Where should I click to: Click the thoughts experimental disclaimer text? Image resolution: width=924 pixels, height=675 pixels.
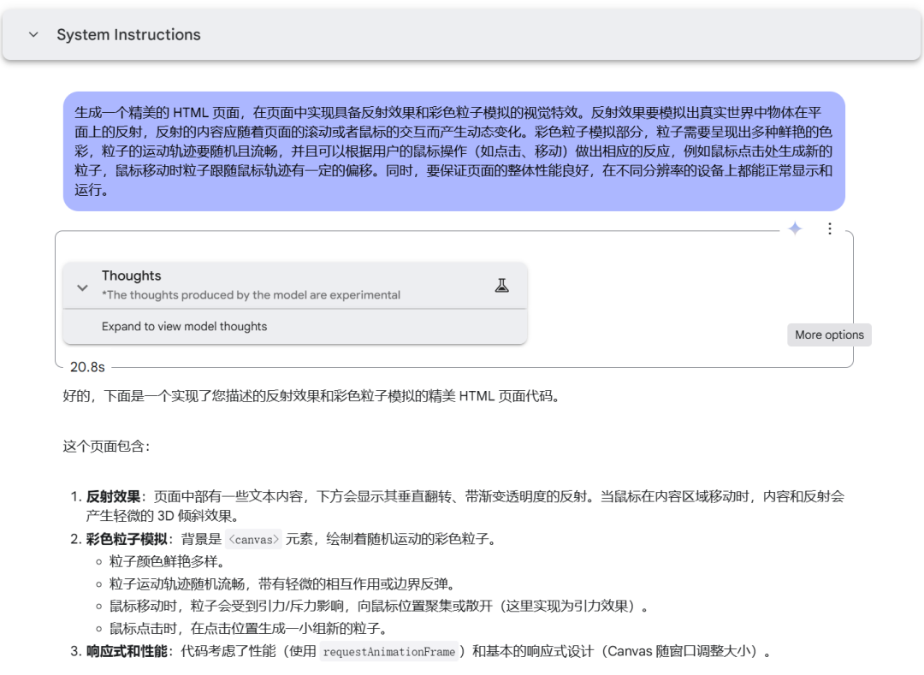[251, 295]
